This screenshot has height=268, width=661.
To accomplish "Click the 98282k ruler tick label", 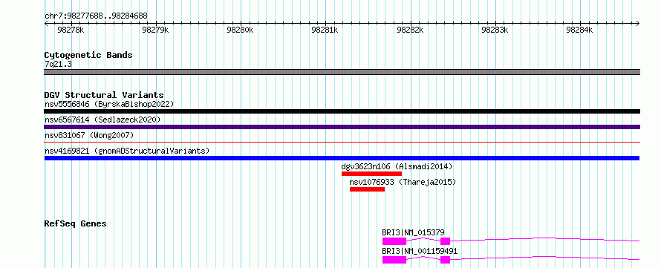I will [410, 30].
